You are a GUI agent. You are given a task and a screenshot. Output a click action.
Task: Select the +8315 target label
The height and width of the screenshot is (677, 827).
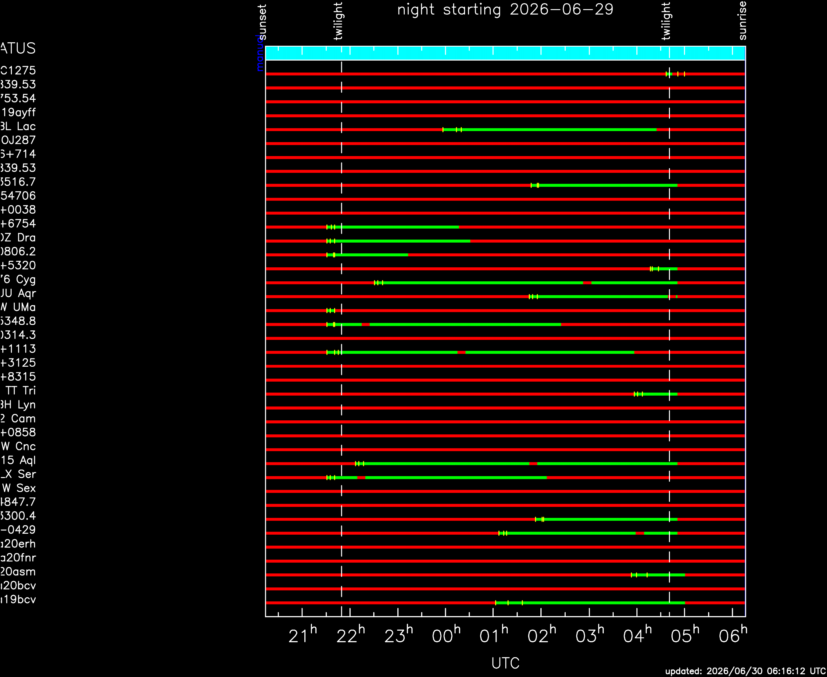point(18,377)
